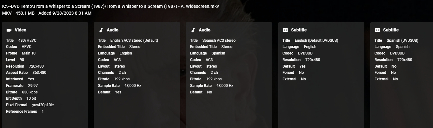Click the 480i HEVC video title

tap(27, 40)
